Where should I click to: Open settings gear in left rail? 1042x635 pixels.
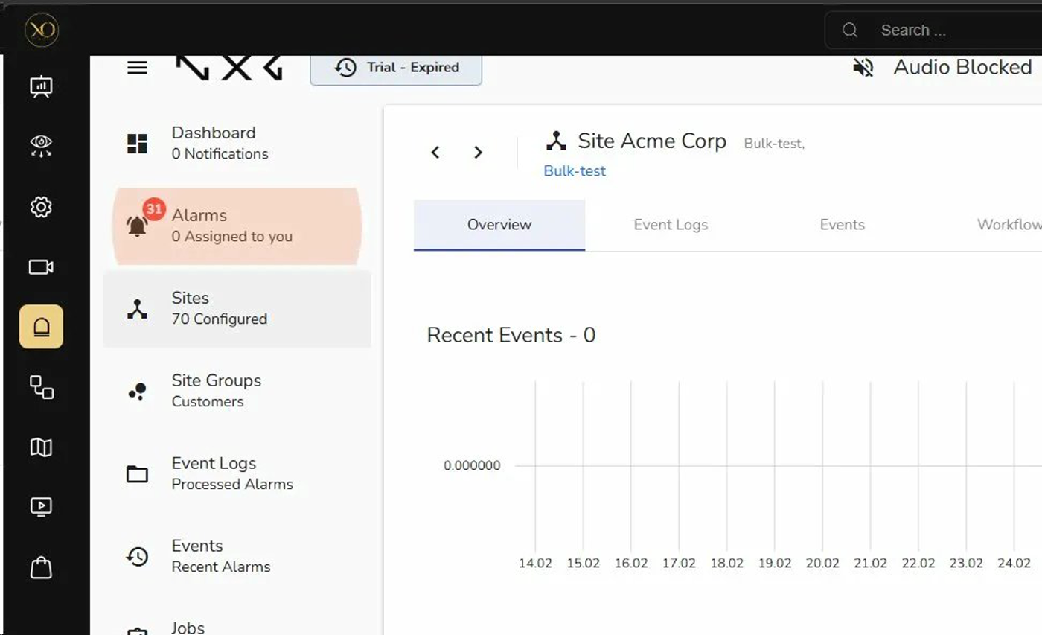point(41,207)
